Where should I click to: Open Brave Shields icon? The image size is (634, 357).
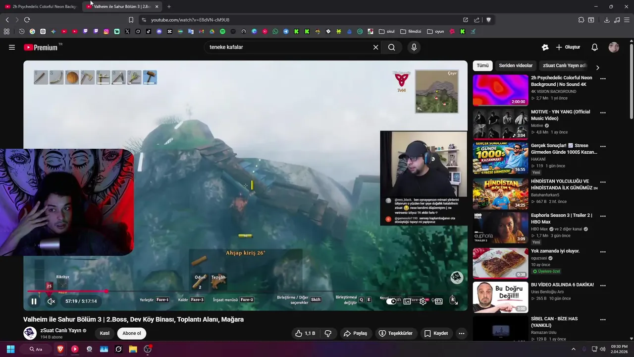point(488,20)
